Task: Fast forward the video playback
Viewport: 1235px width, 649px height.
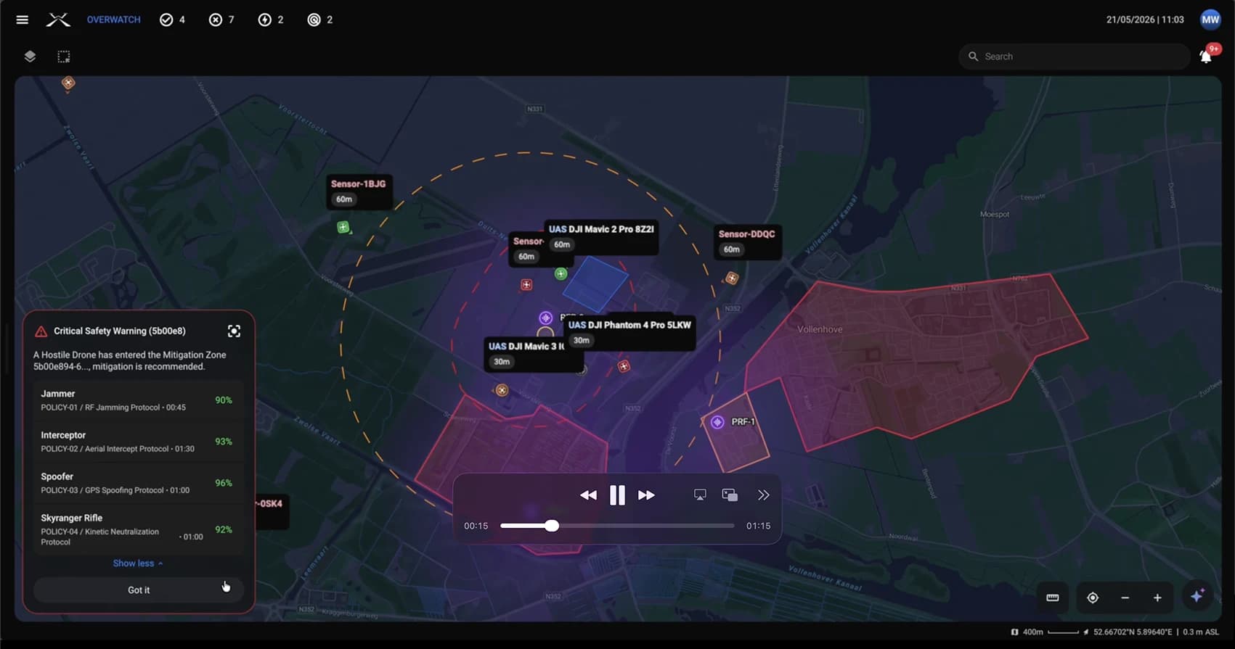Action: point(646,495)
